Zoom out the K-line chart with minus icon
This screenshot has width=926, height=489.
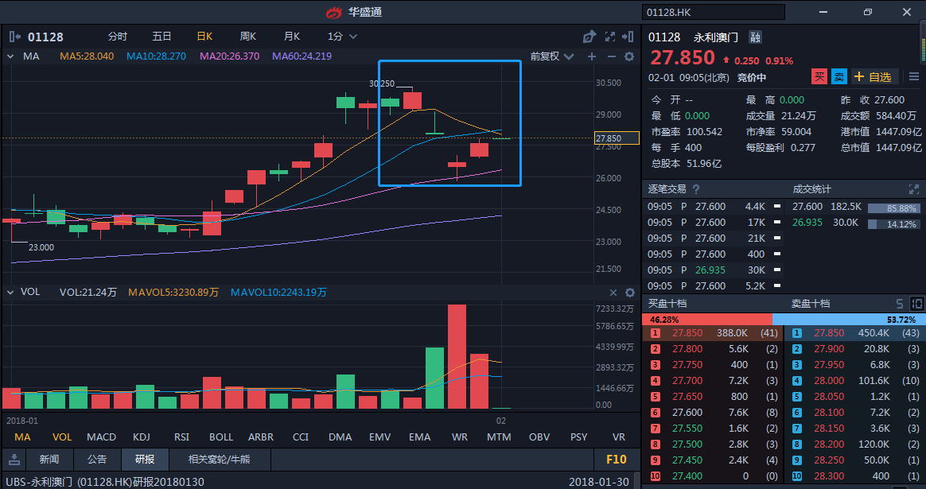[611, 56]
